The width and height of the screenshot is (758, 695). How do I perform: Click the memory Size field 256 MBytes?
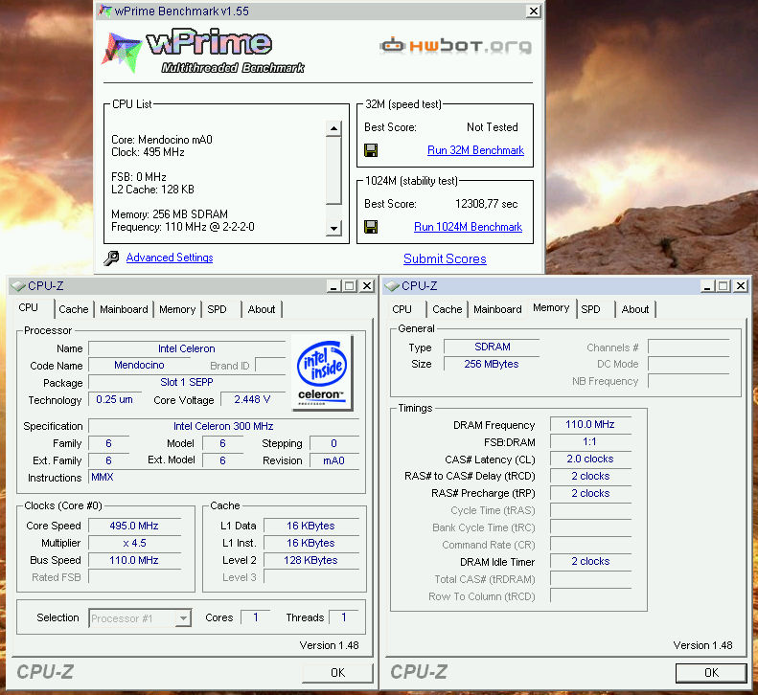click(492, 364)
